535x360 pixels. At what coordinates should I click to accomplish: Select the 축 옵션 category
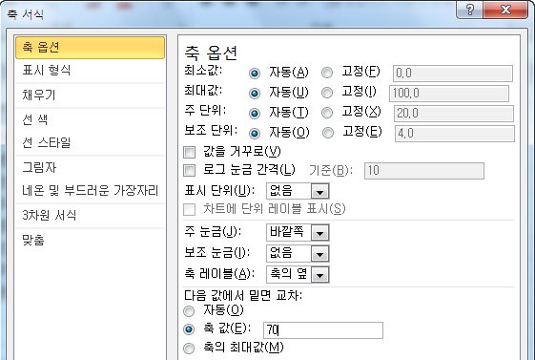click(90, 48)
